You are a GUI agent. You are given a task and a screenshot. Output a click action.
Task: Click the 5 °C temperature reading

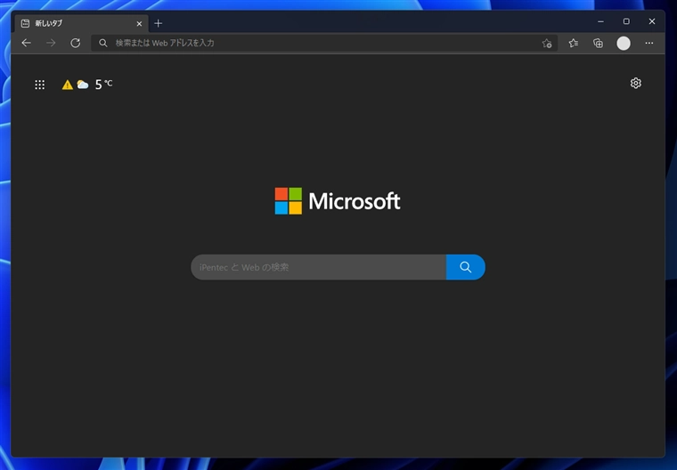tap(103, 85)
